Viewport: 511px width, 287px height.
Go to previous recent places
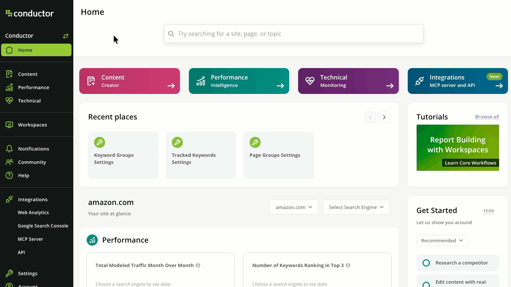point(370,117)
